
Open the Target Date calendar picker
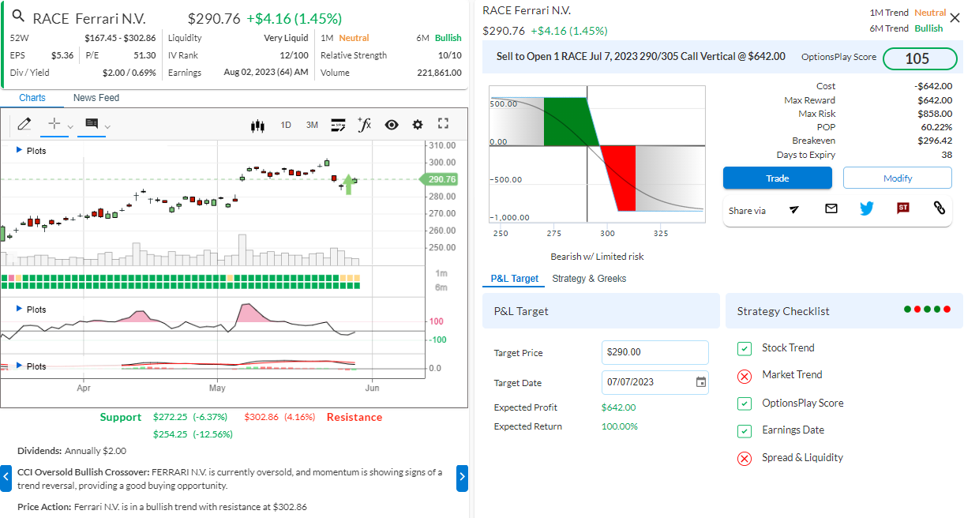701,382
